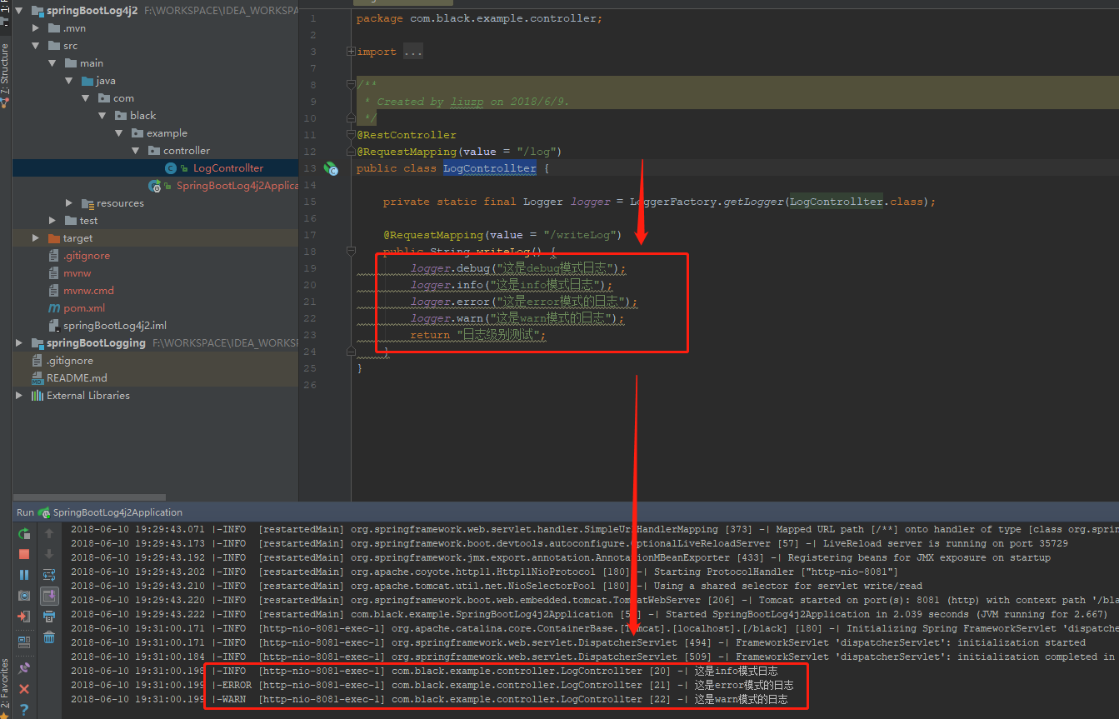Toggle scroll to end in the Run console
Image resolution: width=1119 pixels, height=719 pixels.
(x=49, y=596)
